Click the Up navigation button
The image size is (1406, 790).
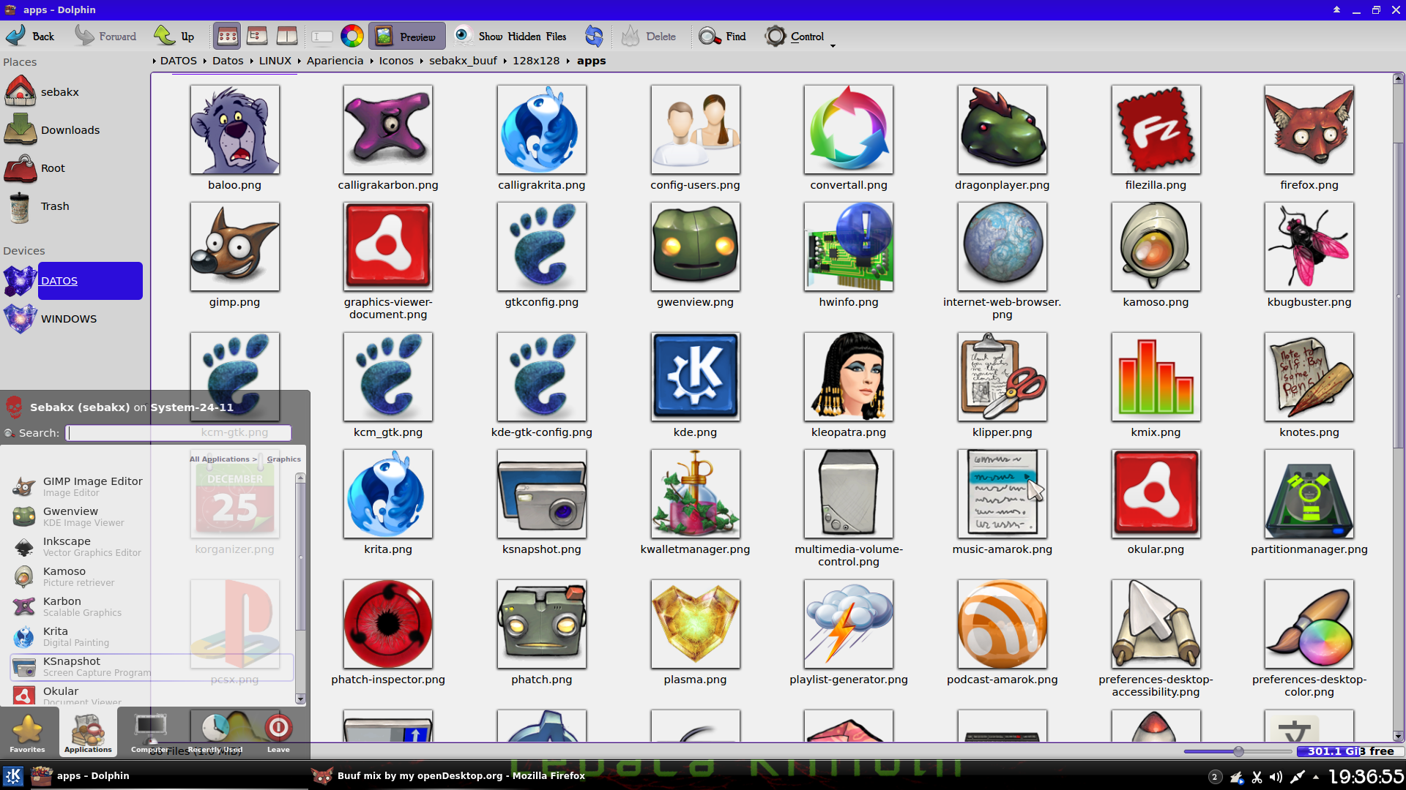[174, 36]
